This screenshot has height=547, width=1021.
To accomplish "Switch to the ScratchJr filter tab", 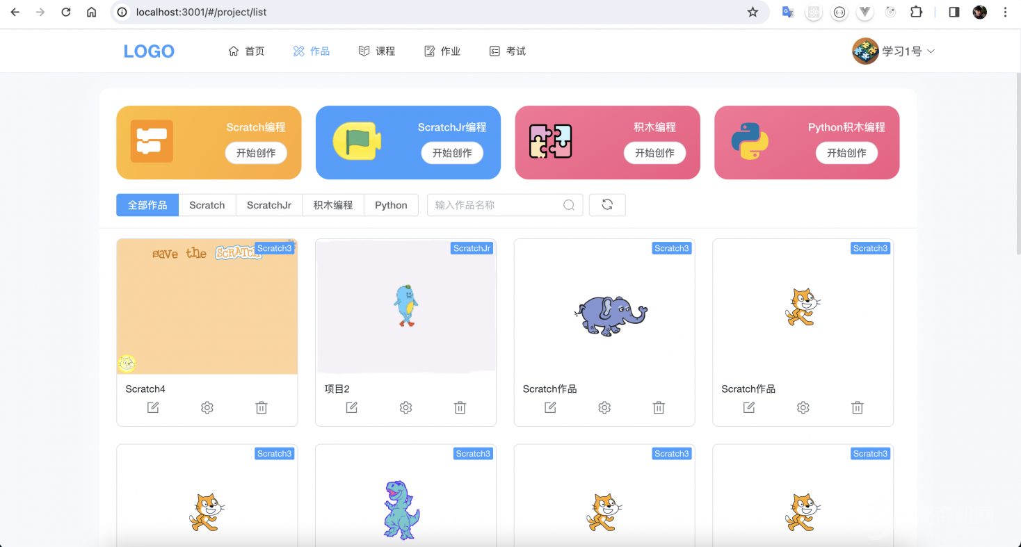I will pos(269,205).
